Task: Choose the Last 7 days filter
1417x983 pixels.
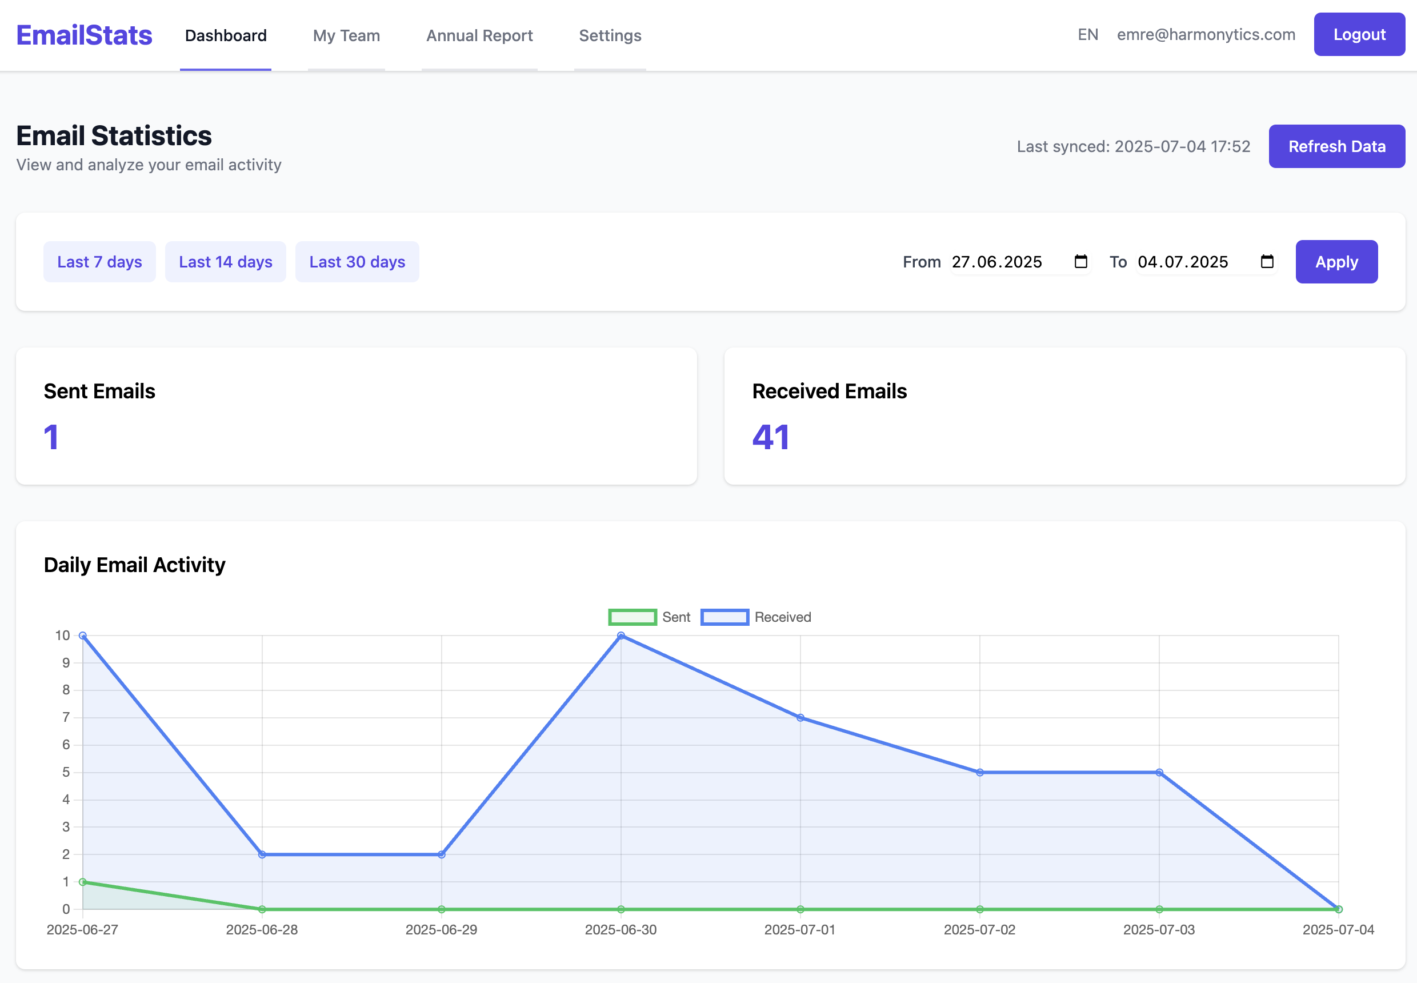Action: 99,262
